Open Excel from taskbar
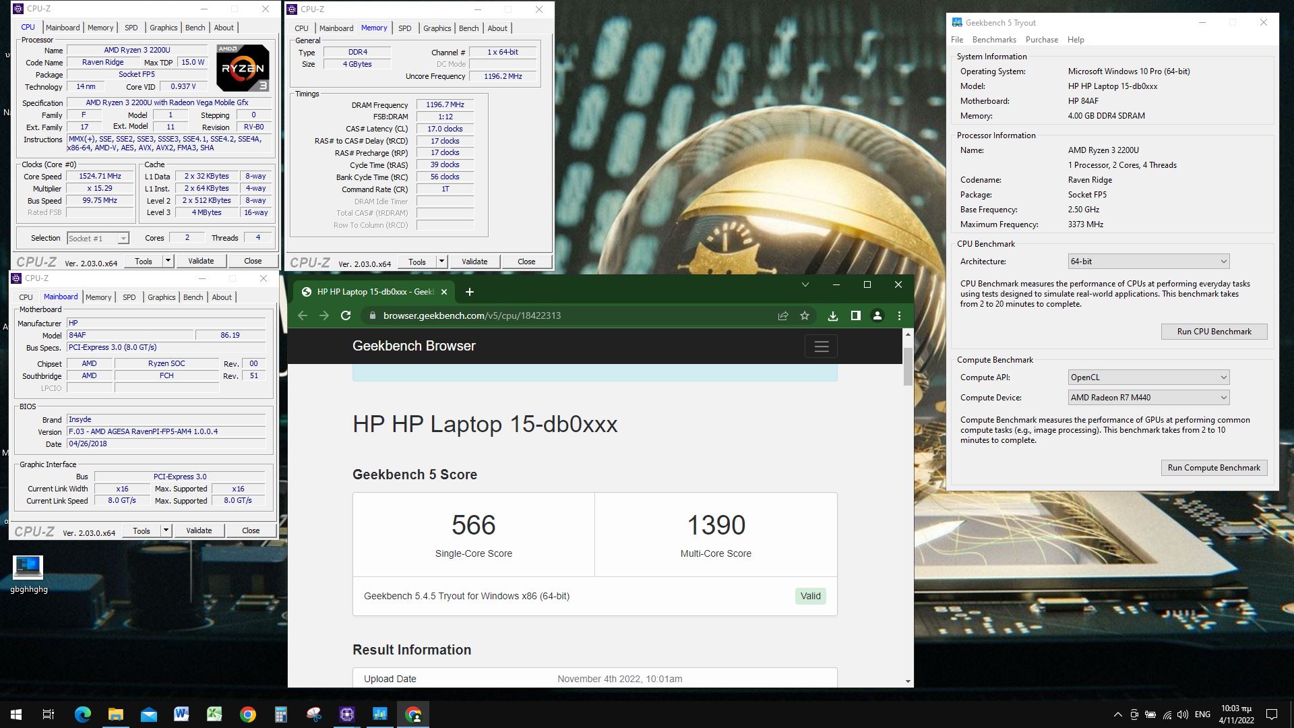The width and height of the screenshot is (1294, 728). (x=214, y=715)
